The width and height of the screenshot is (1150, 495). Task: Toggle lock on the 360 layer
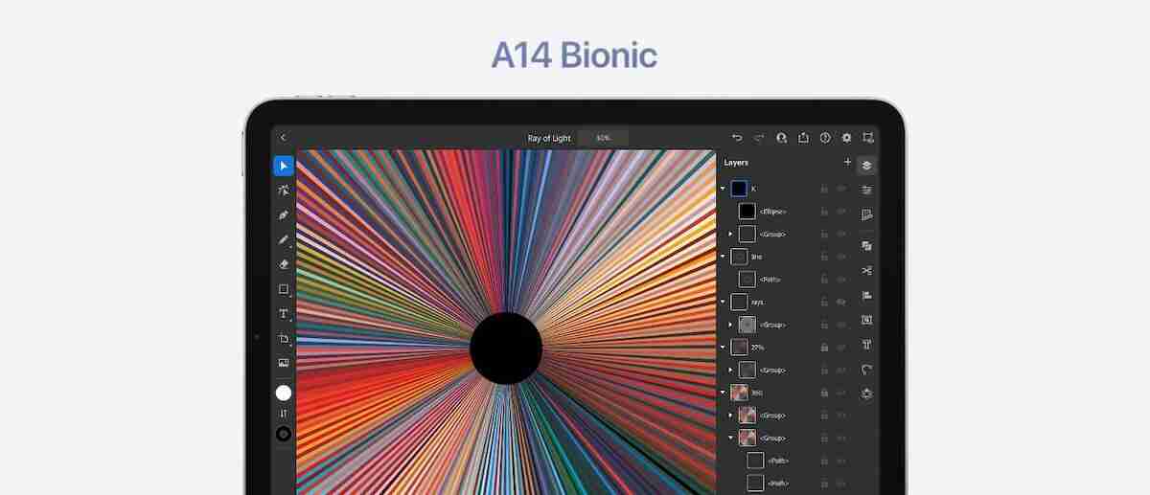824,393
